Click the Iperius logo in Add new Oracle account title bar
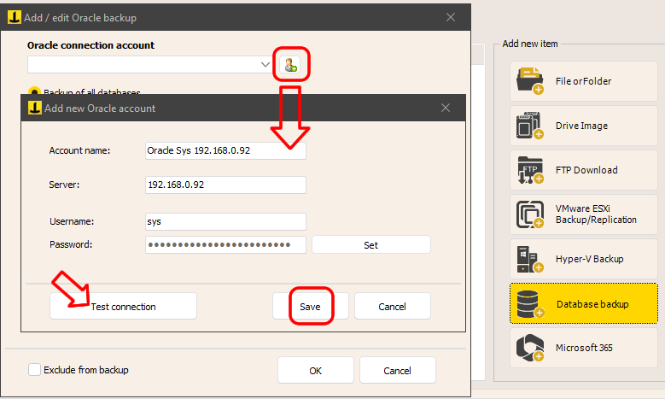 tap(35, 108)
